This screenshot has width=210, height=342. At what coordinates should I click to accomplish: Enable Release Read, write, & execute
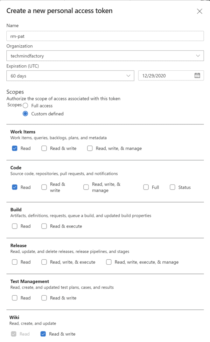(x=44, y=262)
